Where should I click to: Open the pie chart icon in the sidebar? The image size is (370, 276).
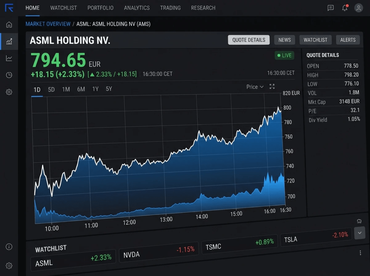click(9, 75)
